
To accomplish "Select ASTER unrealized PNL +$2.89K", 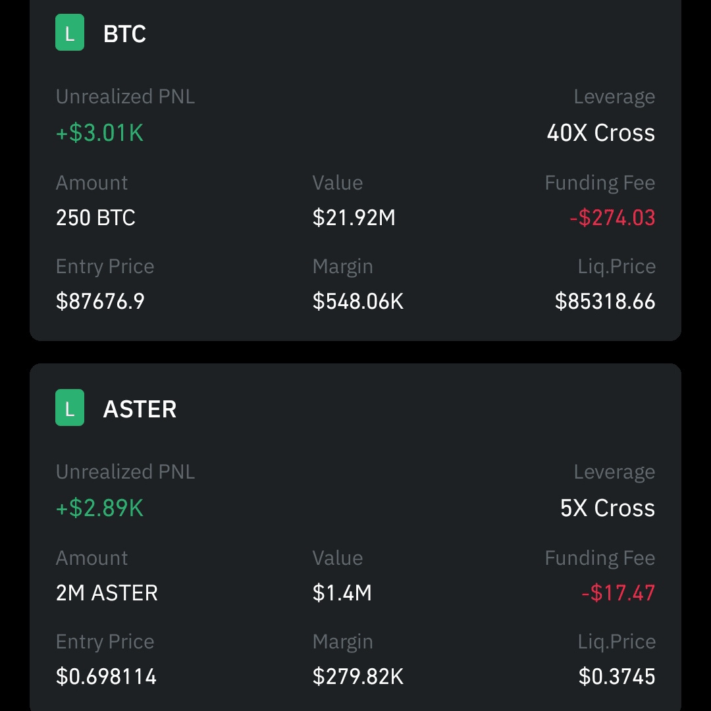I will point(99,508).
